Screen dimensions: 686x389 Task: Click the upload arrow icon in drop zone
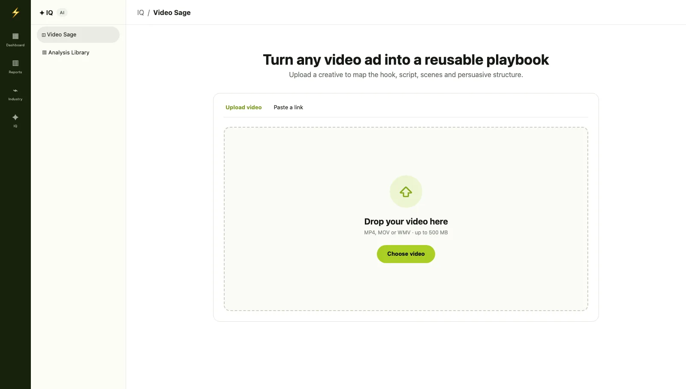[406, 192]
